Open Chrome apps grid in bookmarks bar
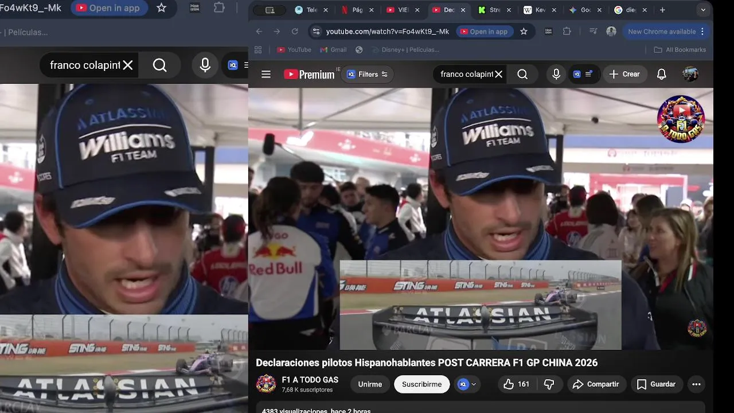The height and width of the screenshot is (413, 734). [x=258, y=50]
